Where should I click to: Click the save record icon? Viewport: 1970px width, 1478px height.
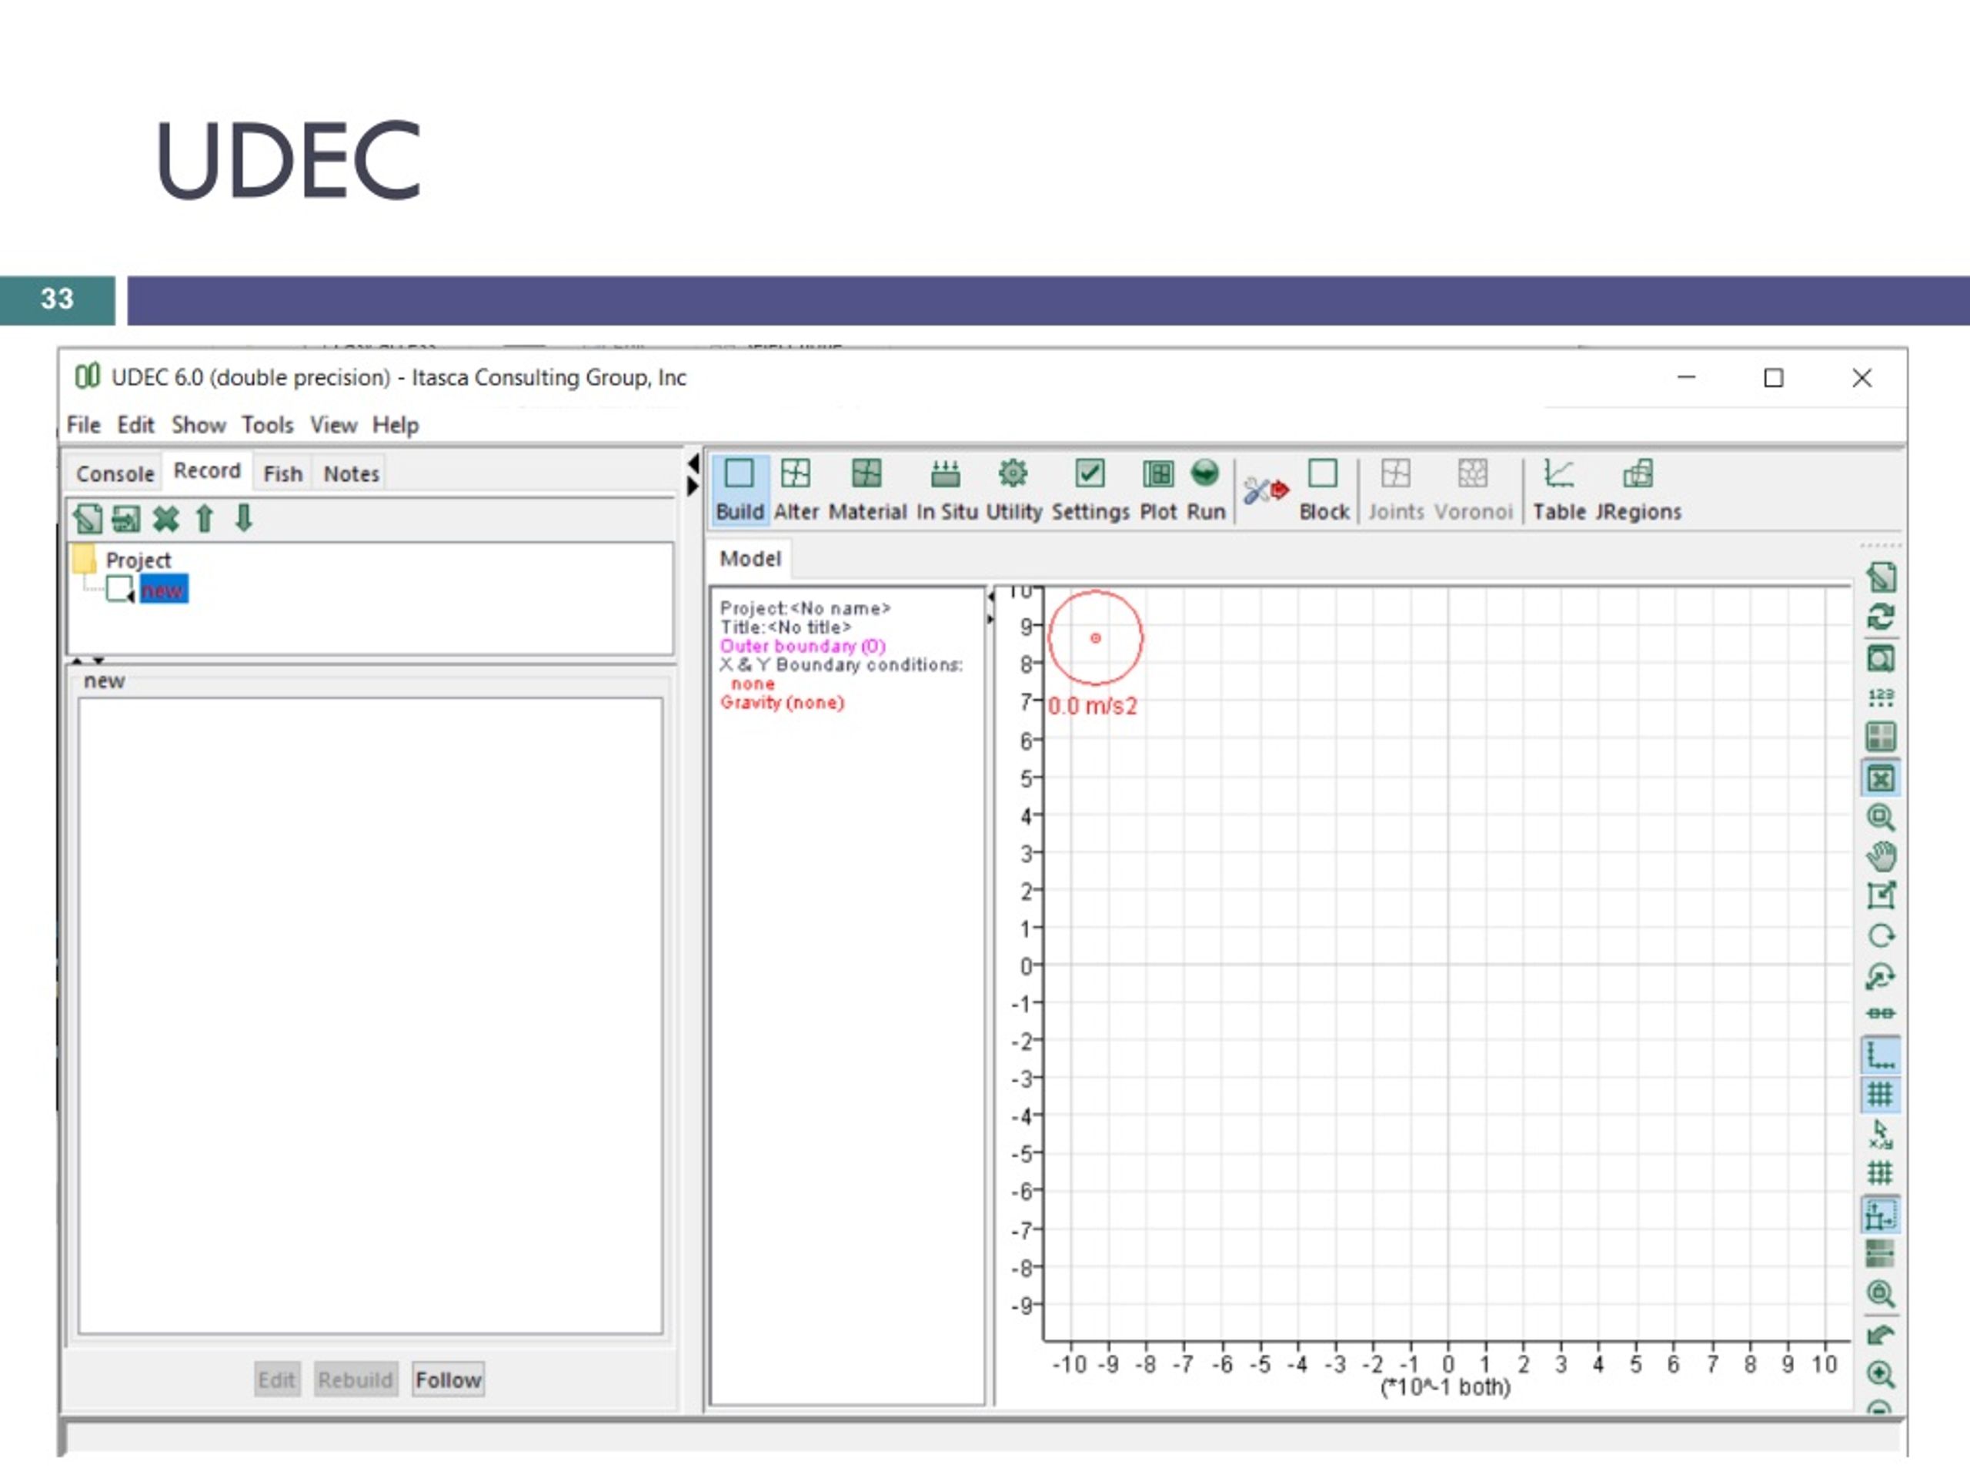tap(125, 519)
